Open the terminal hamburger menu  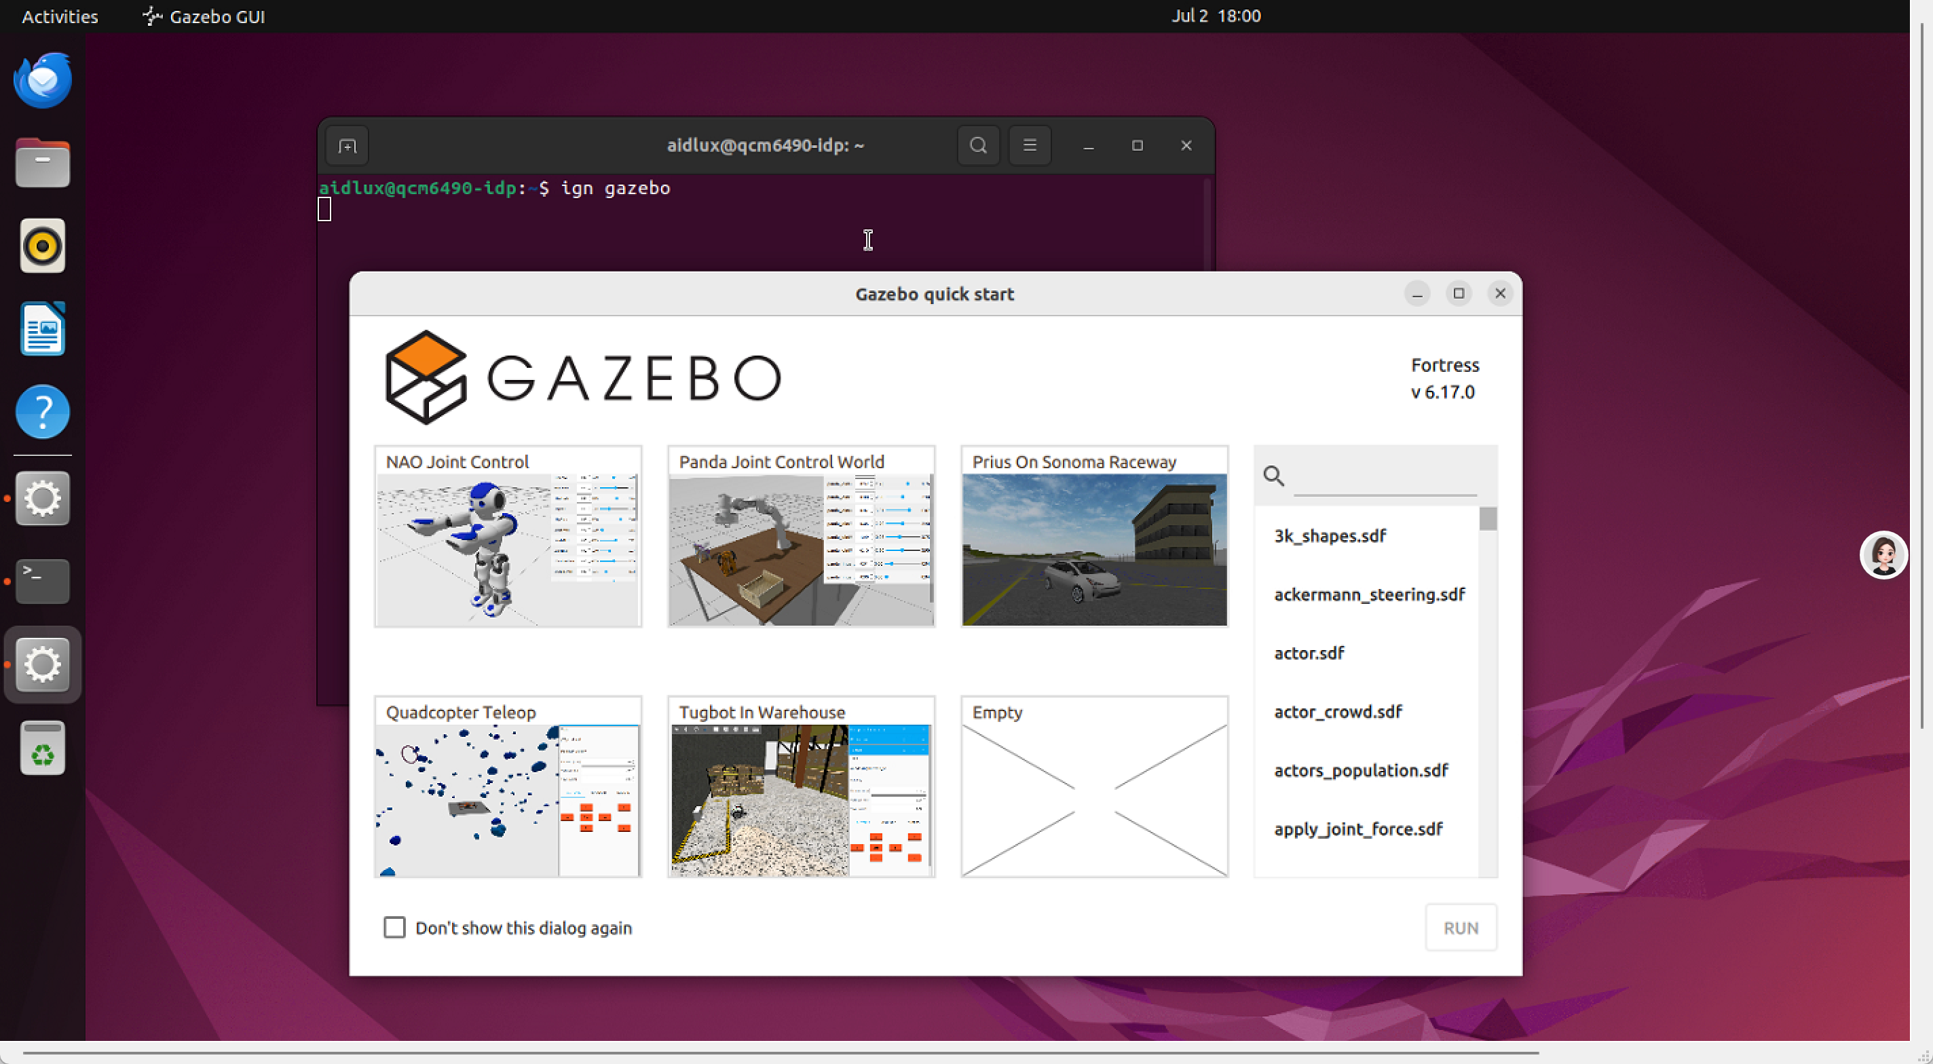coord(1030,145)
